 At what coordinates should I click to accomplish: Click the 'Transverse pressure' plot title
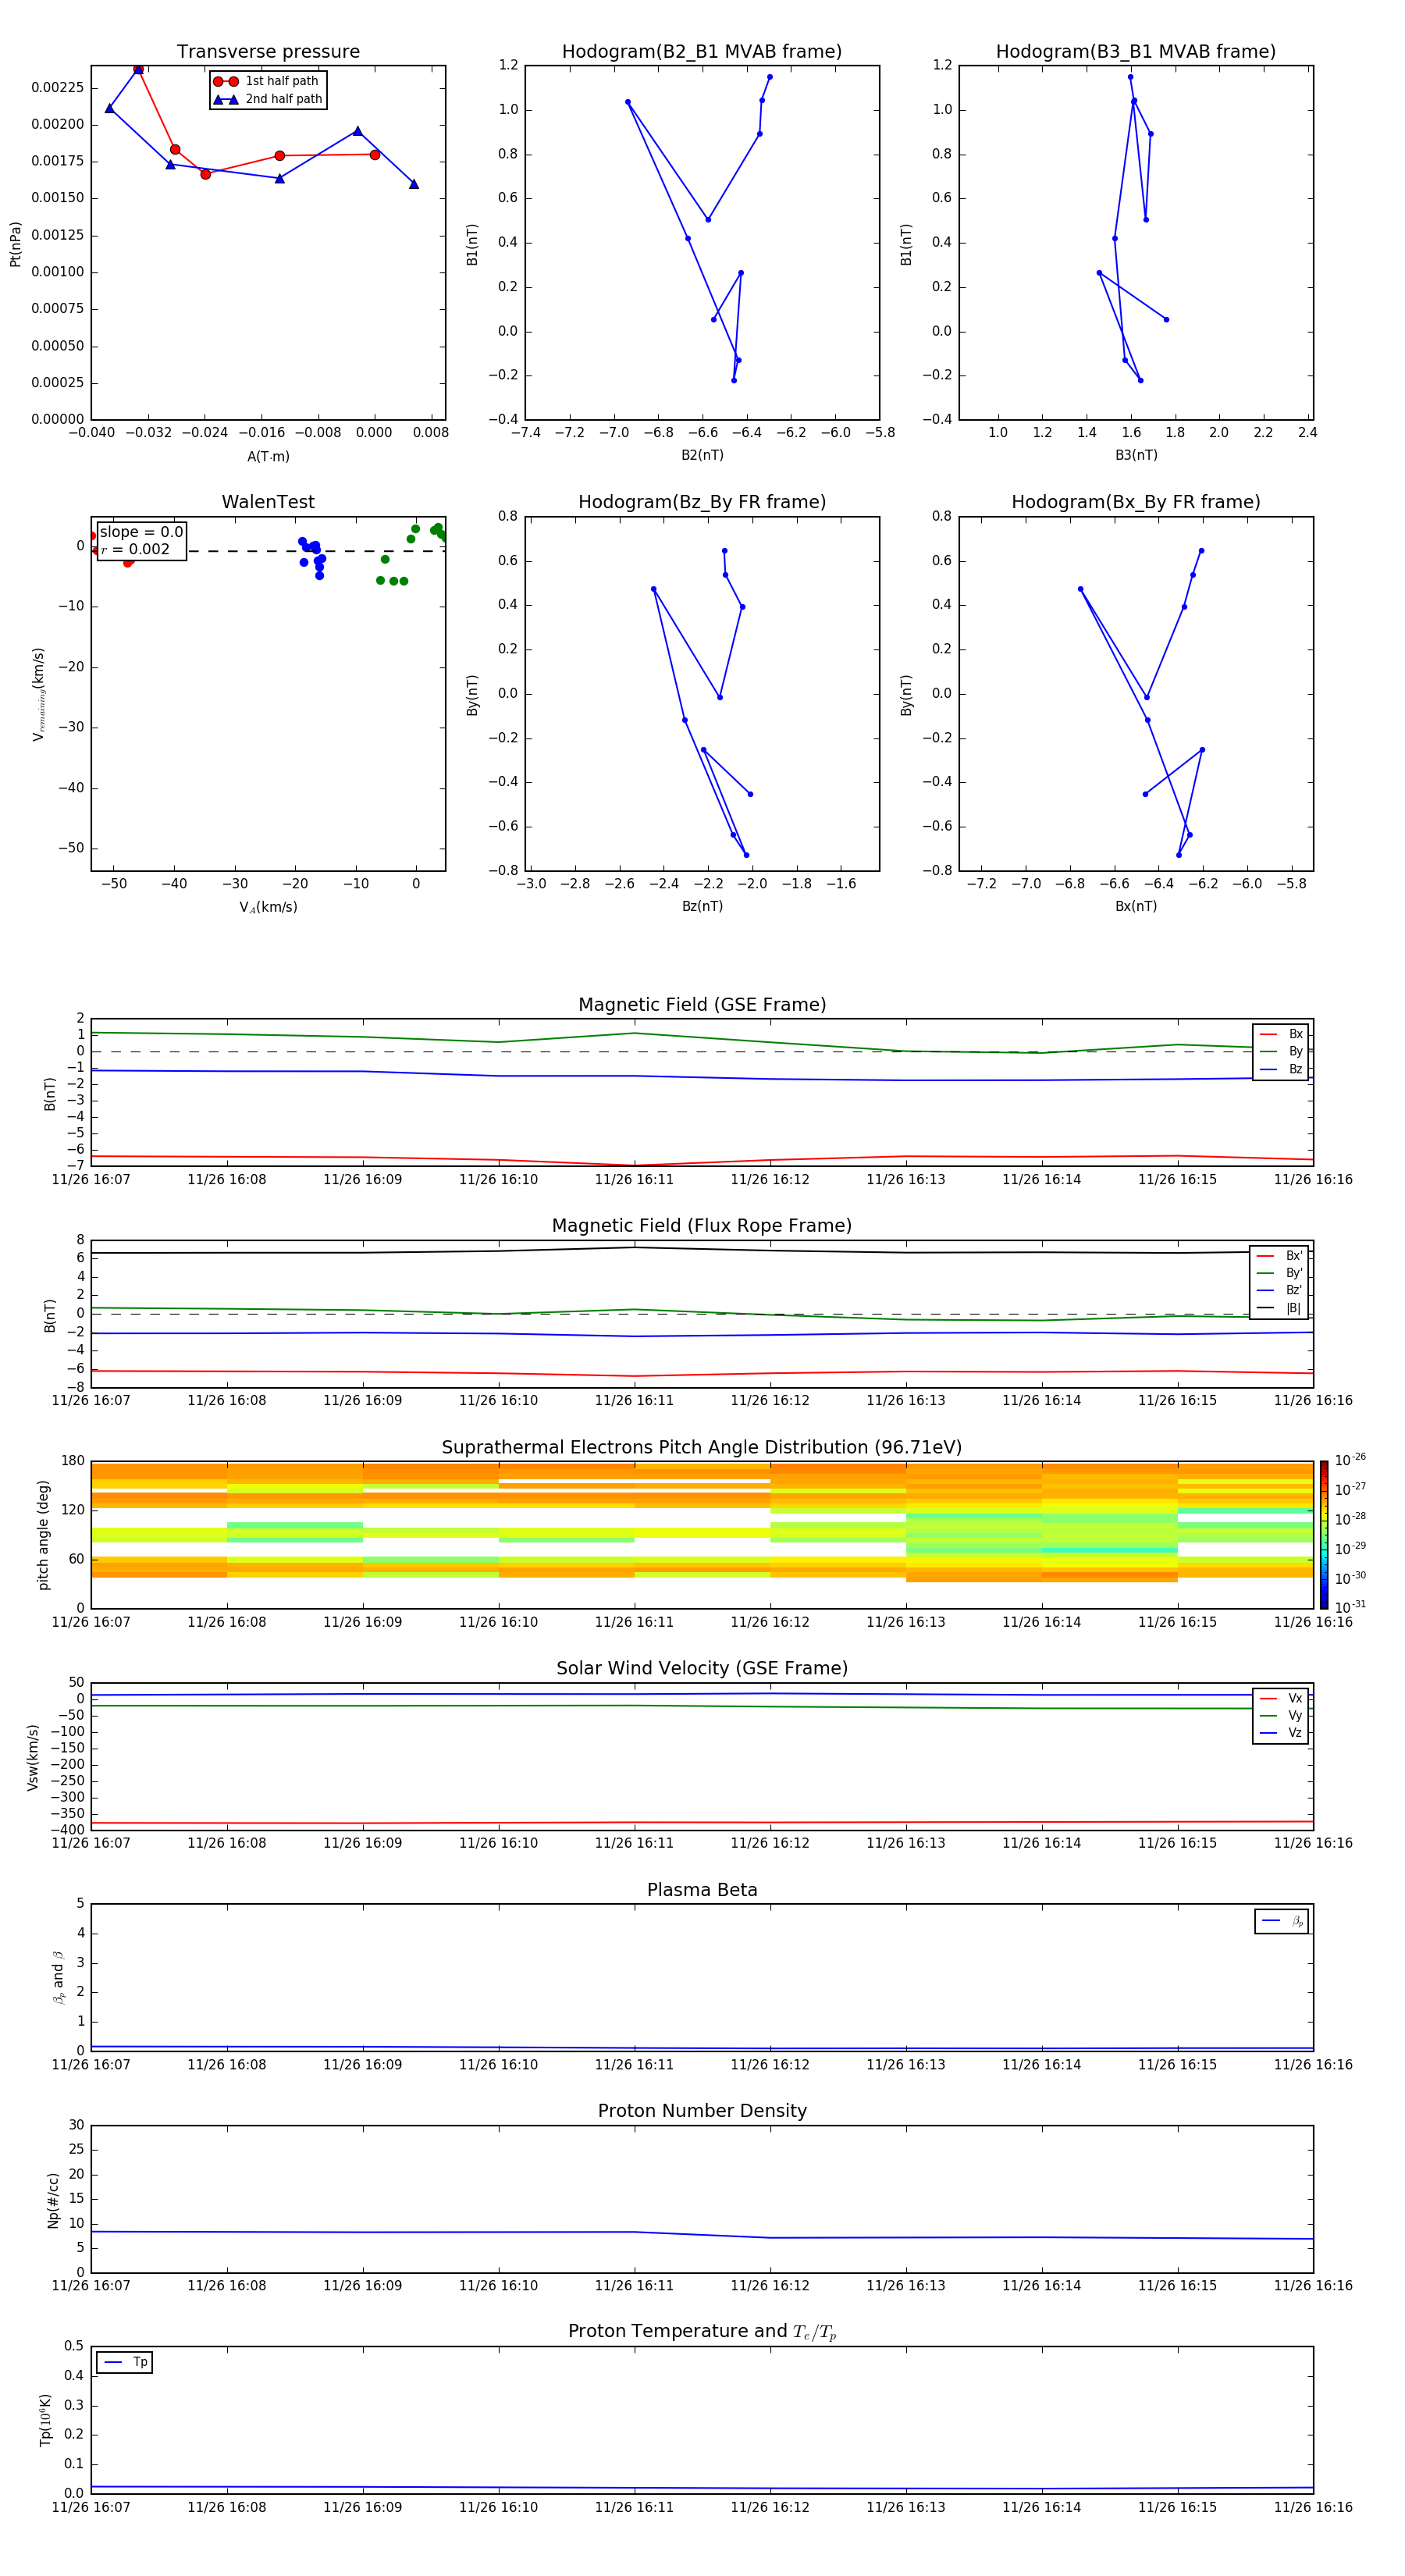(x=268, y=52)
